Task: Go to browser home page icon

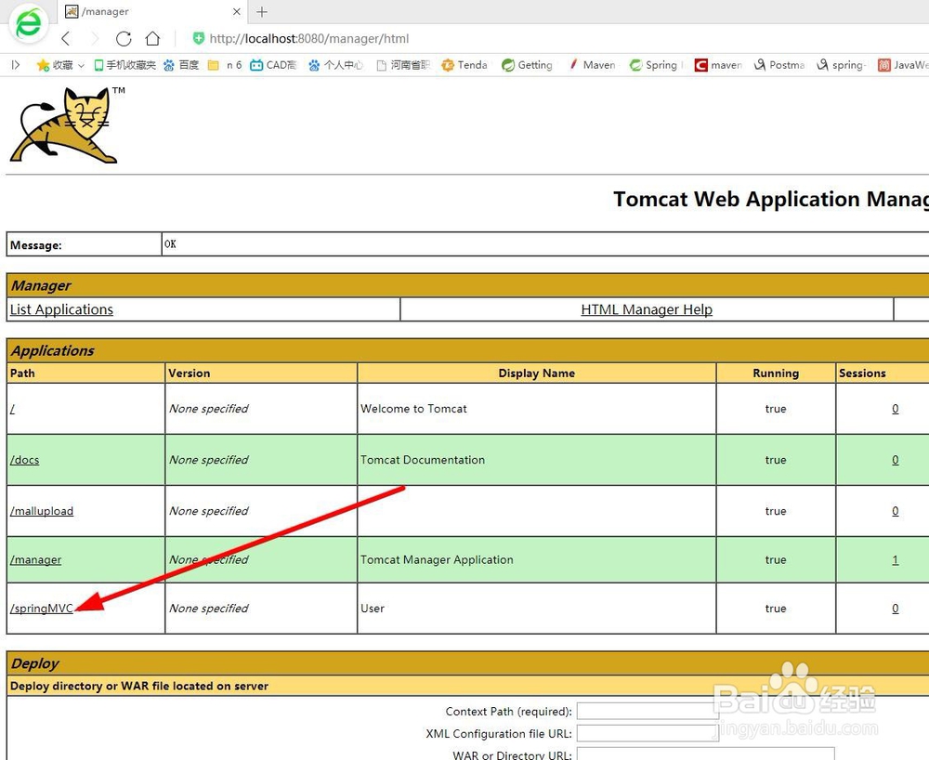Action: coord(152,39)
